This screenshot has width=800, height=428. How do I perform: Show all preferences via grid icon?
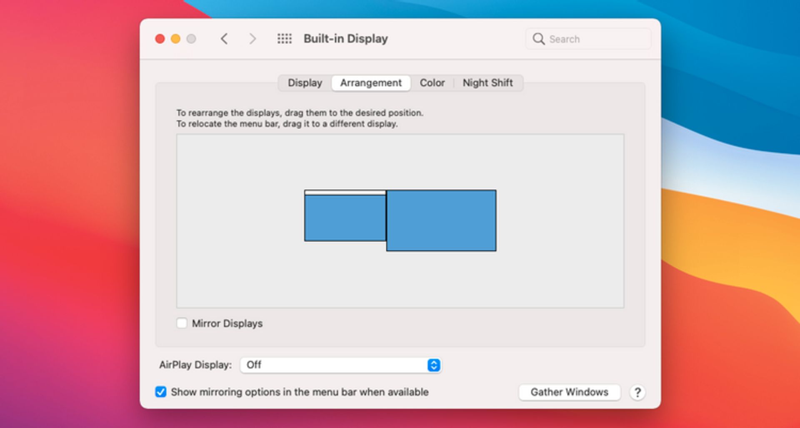pos(285,39)
